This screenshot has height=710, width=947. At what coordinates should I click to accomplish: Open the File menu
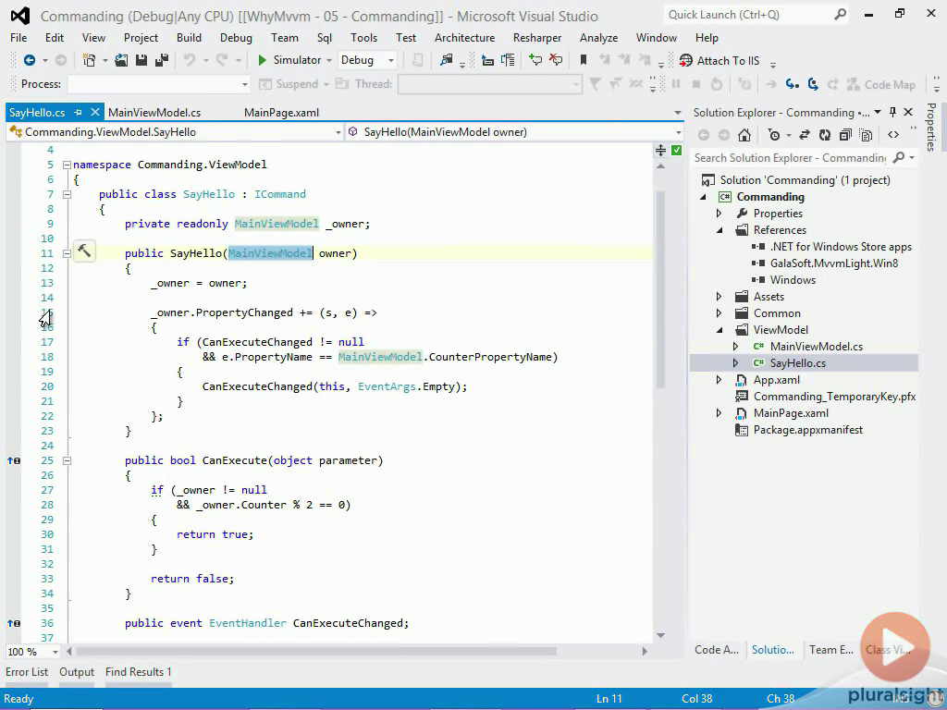(18, 37)
